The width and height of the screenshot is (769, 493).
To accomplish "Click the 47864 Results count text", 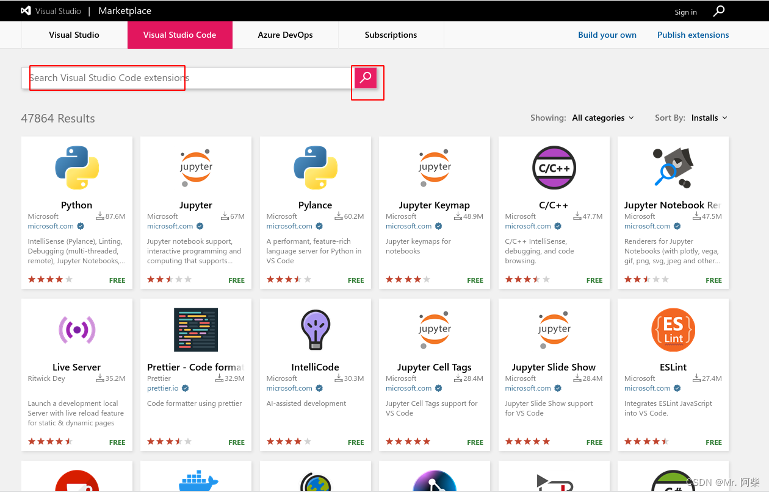I will point(58,118).
